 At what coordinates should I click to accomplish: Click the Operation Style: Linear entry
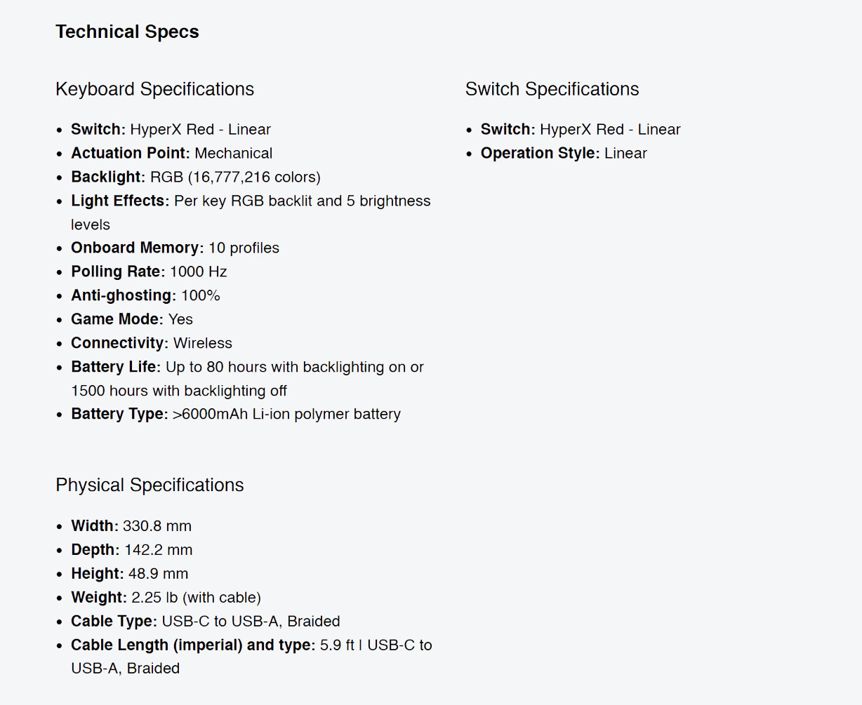(564, 153)
